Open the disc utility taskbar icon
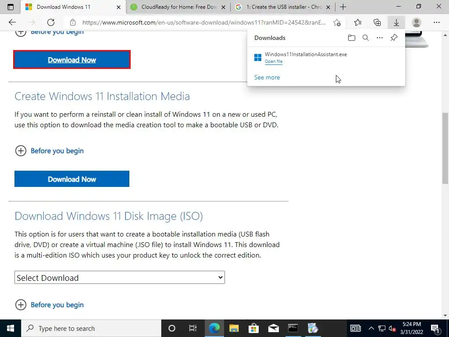 pyautogui.click(x=313, y=328)
